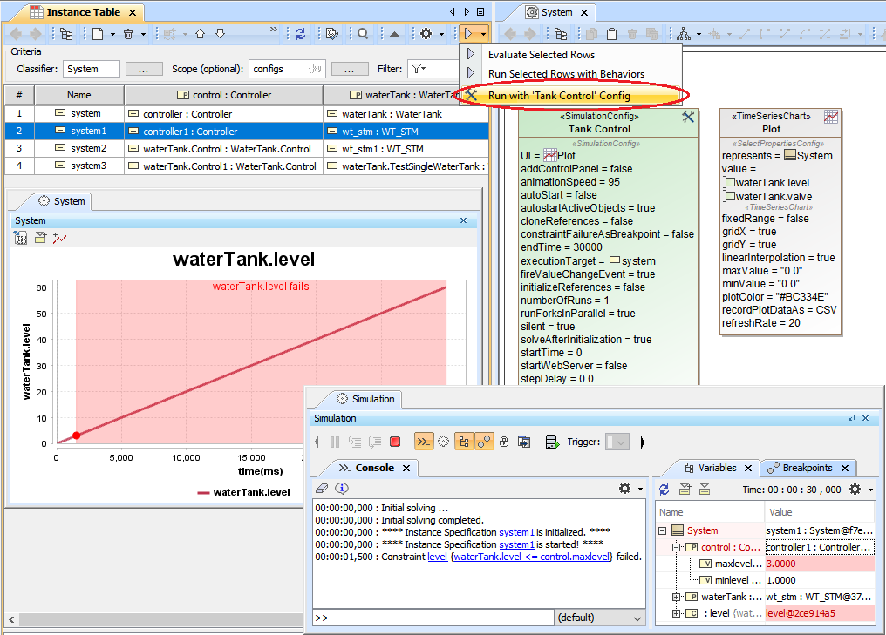Toggle the variables tree button in Simulation toolbar
Viewport: 886px width, 635px height.
464,442
